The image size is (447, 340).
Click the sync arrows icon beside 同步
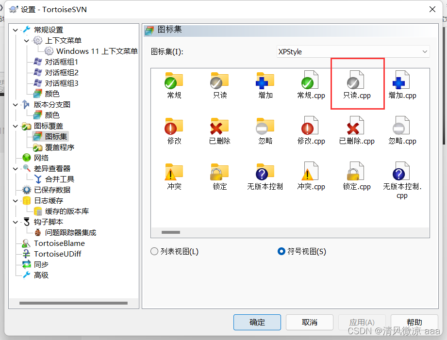point(27,264)
